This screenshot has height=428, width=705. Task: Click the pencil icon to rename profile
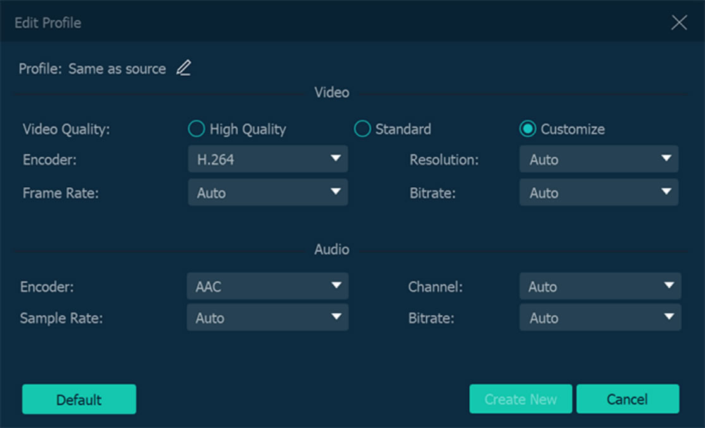[183, 68]
